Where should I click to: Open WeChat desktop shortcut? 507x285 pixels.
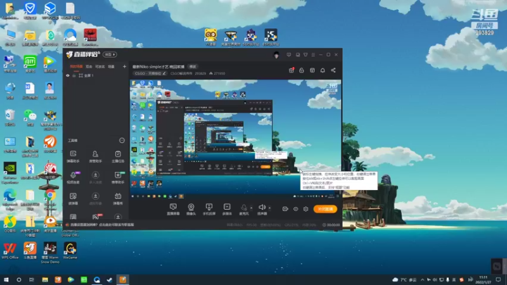click(30, 117)
